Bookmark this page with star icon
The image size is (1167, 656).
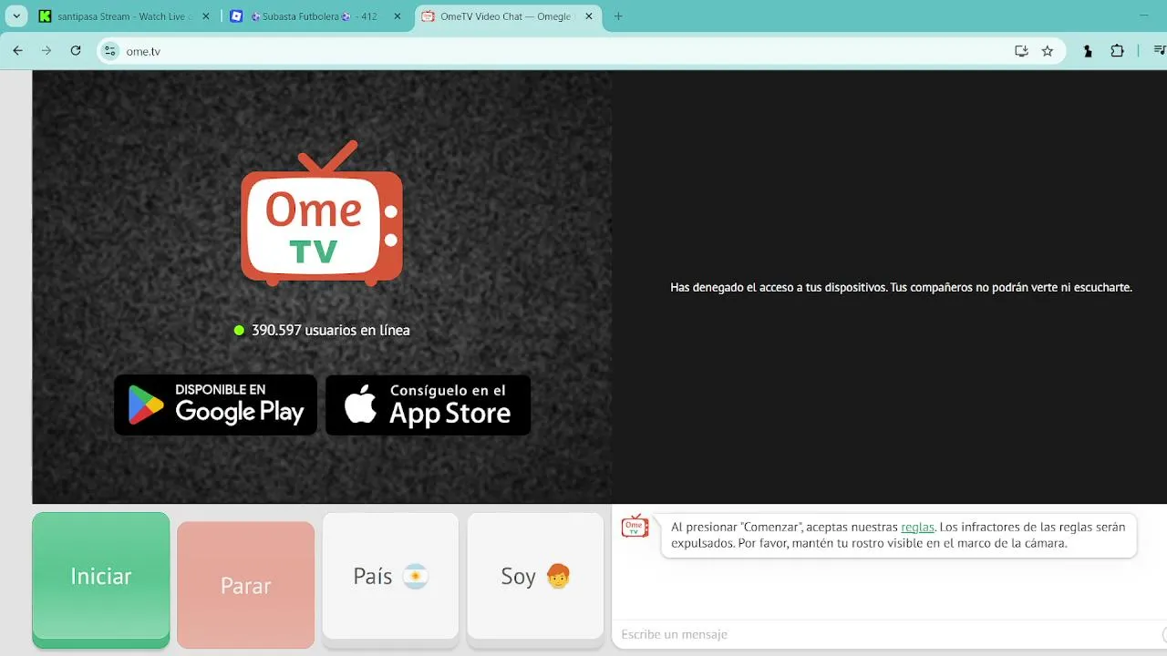tap(1048, 51)
